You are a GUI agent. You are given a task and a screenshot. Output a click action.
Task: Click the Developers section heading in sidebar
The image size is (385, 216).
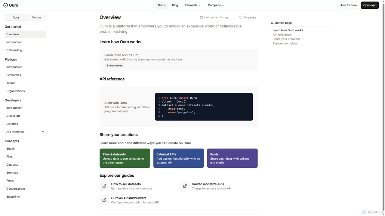point(13,100)
